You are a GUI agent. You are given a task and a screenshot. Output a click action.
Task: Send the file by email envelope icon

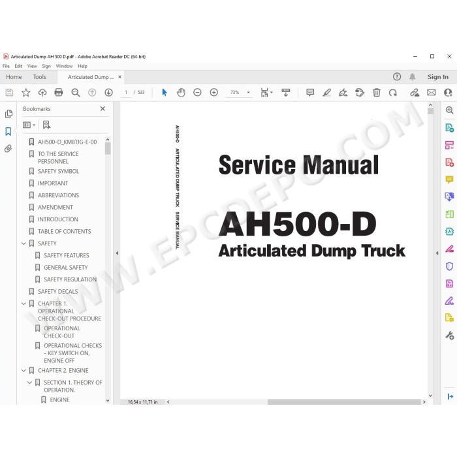[432, 93]
